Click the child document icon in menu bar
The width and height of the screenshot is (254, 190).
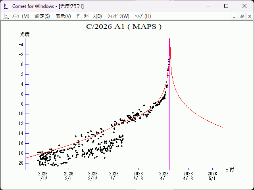pyautogui.click(x=6, y=16)
